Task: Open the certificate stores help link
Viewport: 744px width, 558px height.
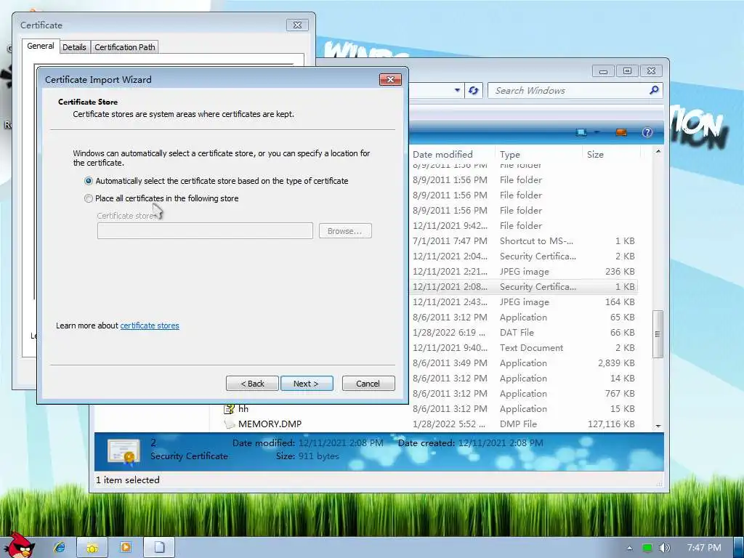Action: pos(150,325)
